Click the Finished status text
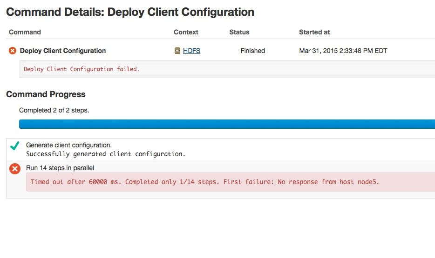 pyautogui.click(x=253, y=51)
